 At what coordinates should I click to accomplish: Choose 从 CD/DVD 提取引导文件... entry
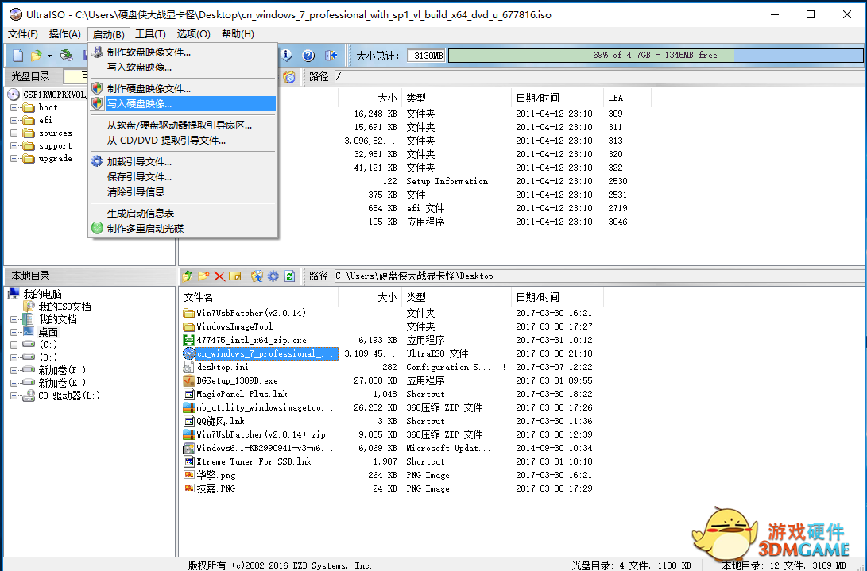[x=183, y=141]
